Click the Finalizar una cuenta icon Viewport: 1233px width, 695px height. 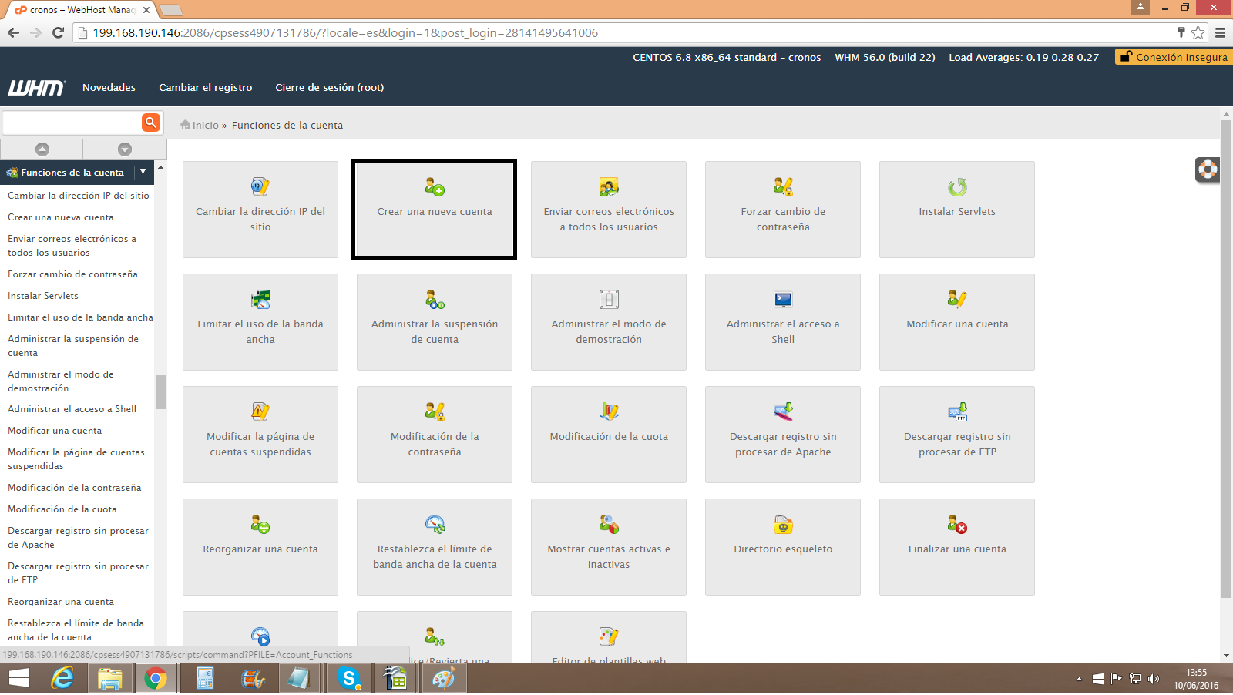(957, 525)
